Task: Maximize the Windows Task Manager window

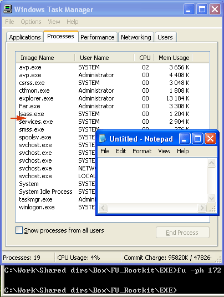Action: [x=202, y=9]
